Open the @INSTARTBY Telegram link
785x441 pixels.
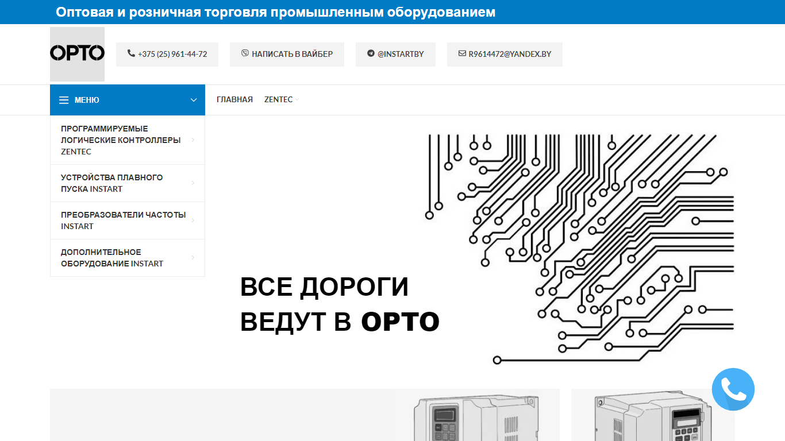pos(395,54)
